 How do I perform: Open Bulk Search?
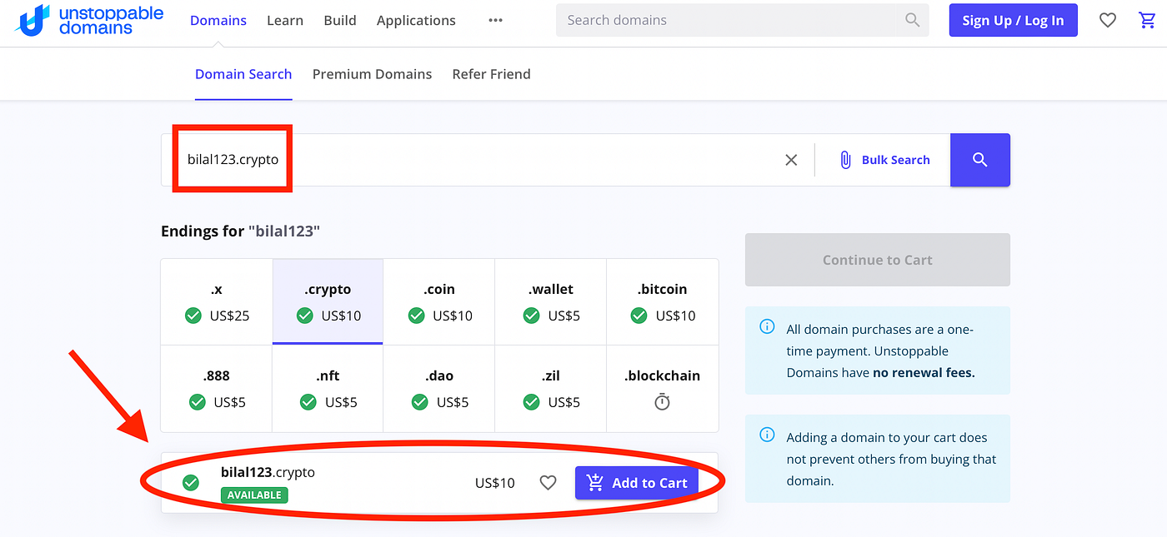click(x=884, y=160)
